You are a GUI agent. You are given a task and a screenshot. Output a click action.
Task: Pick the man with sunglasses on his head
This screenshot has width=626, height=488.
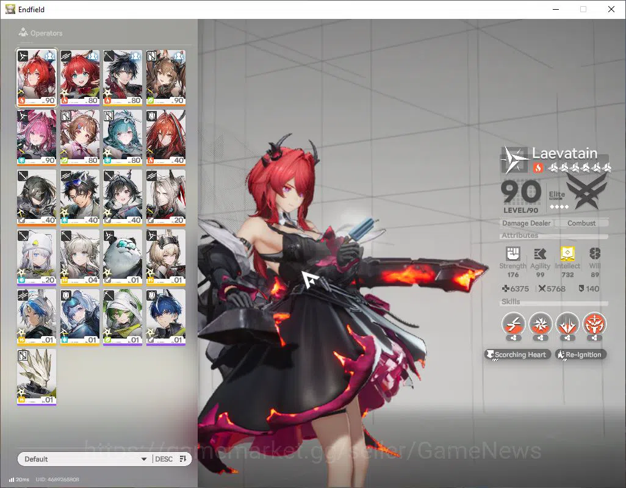tap(79, 198)
